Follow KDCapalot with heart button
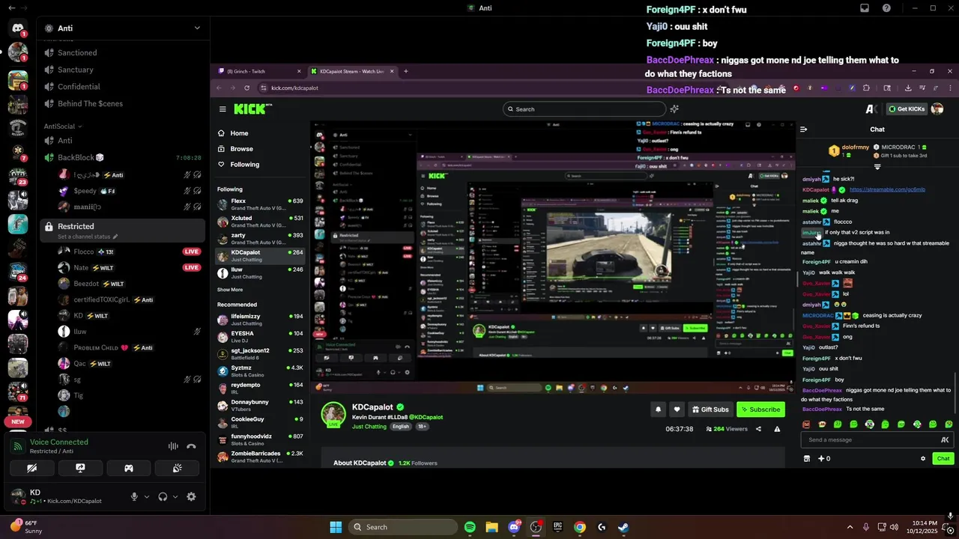This screenshot has width=959, height=539. coord(677,409)
